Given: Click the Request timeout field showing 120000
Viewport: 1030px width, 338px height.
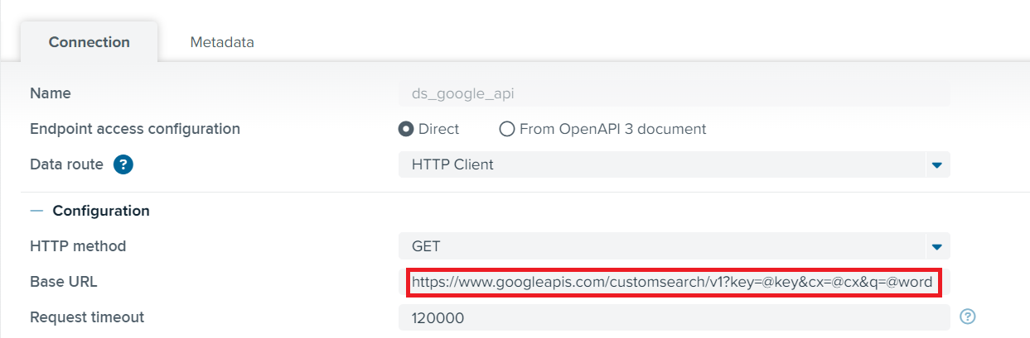Looking at the screenshot, I should click(674, 317).
